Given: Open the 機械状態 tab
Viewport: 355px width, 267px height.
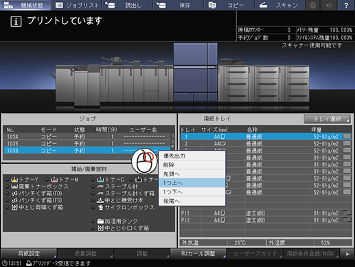Looking at the screenshot, I should pos(25,5).
